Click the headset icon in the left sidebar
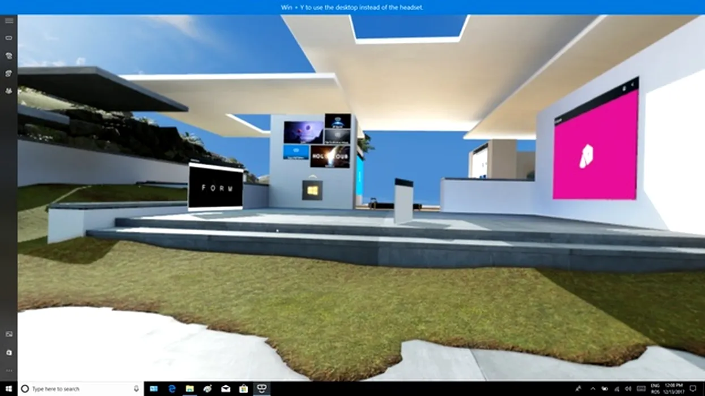705x396 pixels. pos(9,38)
